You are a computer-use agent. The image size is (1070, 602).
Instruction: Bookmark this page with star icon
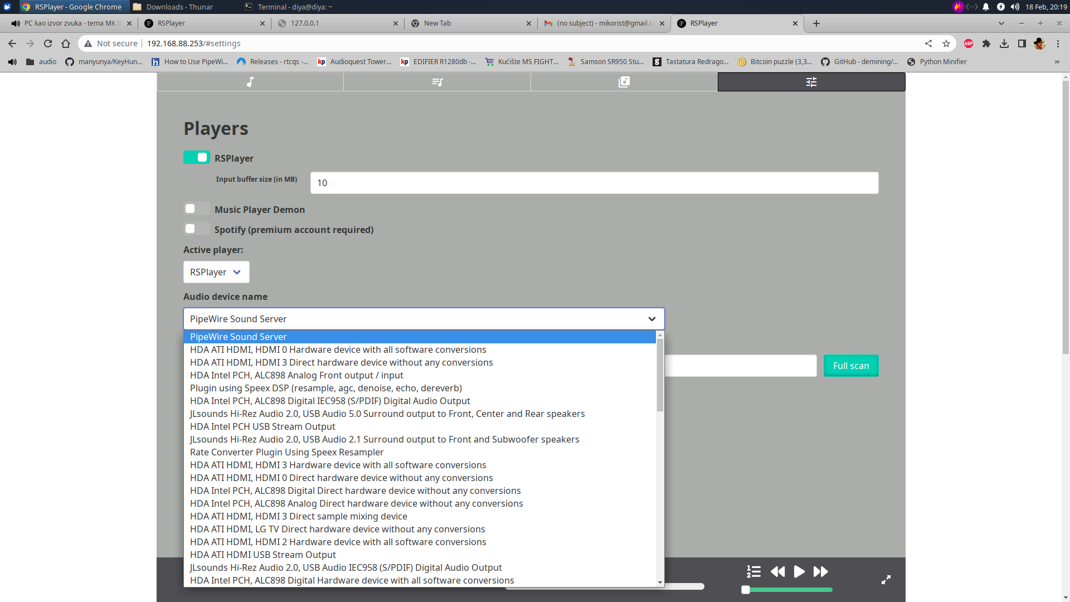pyautogui.click(x=946, y=43)
